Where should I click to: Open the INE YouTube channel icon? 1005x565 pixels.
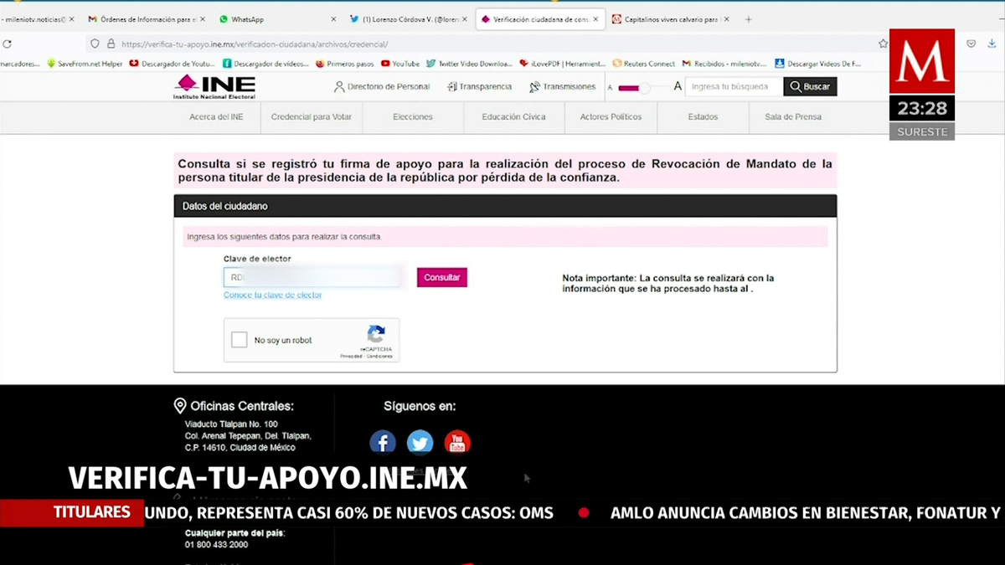456,443
